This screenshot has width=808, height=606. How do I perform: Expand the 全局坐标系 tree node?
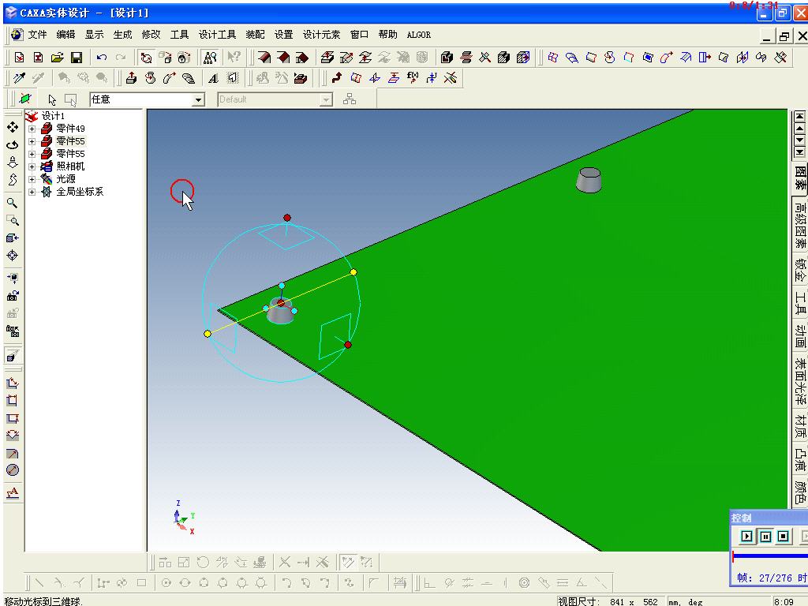[32, 192]
